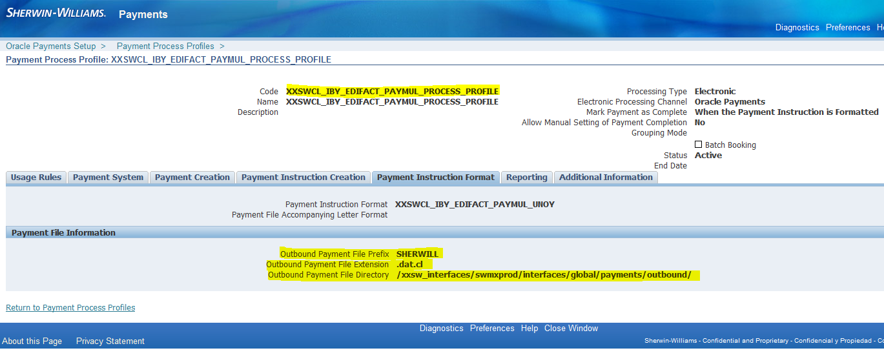Click the outbound payment file directory path

point(544,275)
